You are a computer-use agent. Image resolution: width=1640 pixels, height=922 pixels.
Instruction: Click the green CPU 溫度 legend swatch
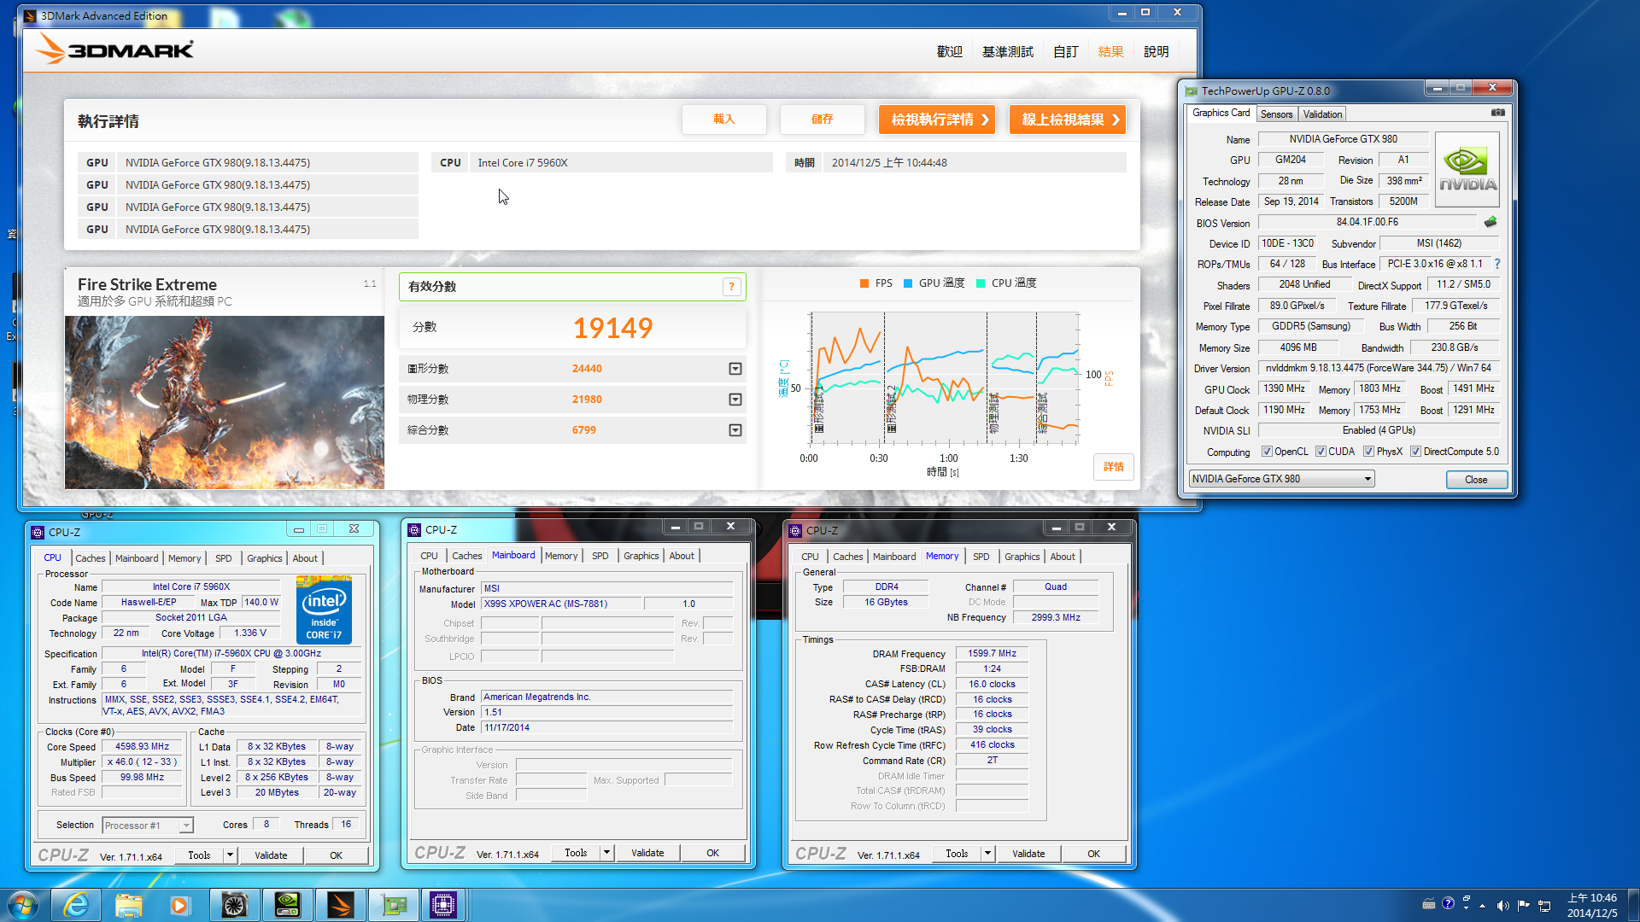tap(981, 283)
